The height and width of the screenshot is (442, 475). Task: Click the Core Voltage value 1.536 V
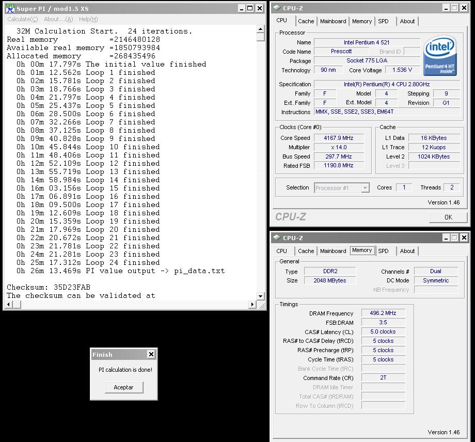pos(402,70)
